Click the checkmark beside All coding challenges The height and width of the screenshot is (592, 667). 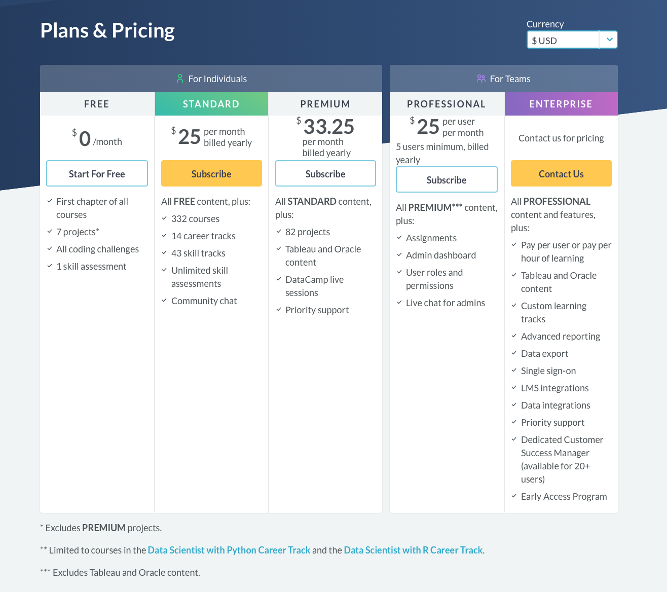[50, 249]
